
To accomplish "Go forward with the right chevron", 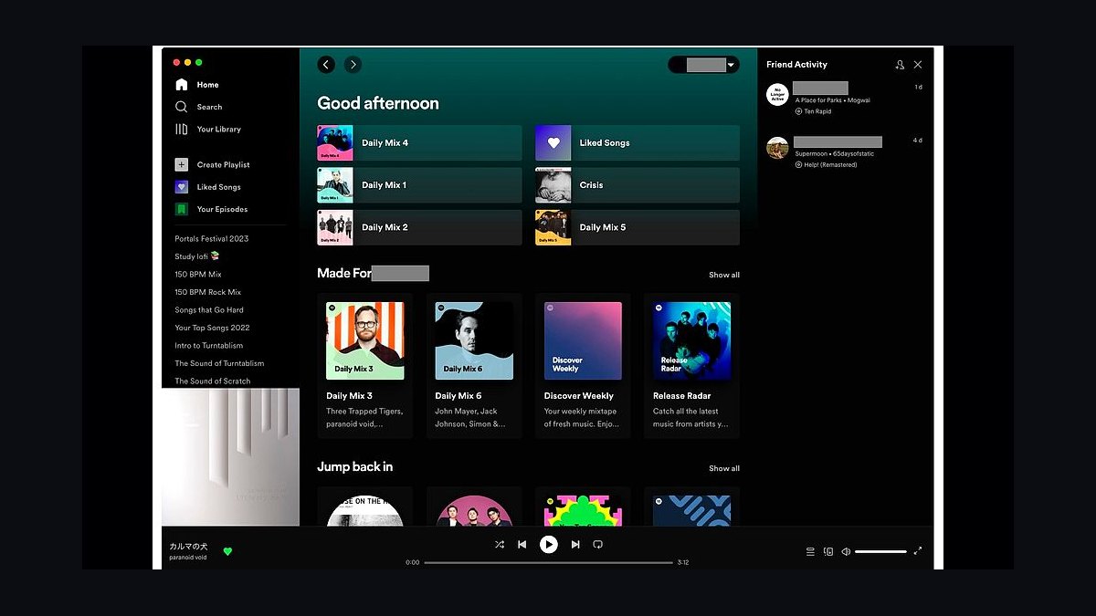I will click(353, 65).
